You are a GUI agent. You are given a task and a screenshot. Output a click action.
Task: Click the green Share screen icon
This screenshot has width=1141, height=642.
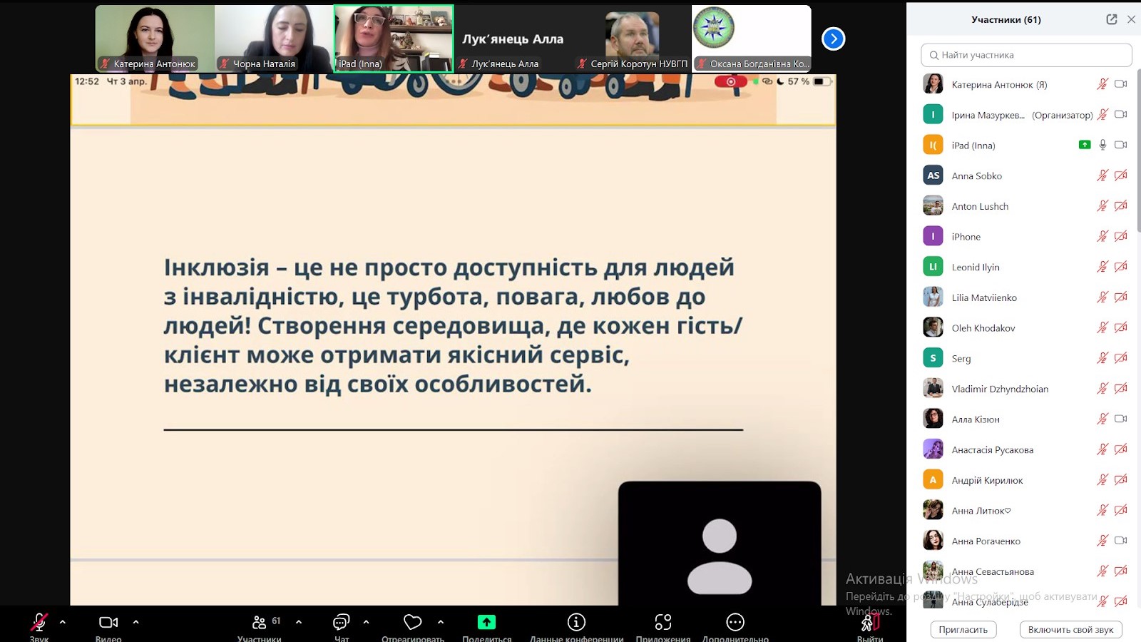(x=486, y=623)
